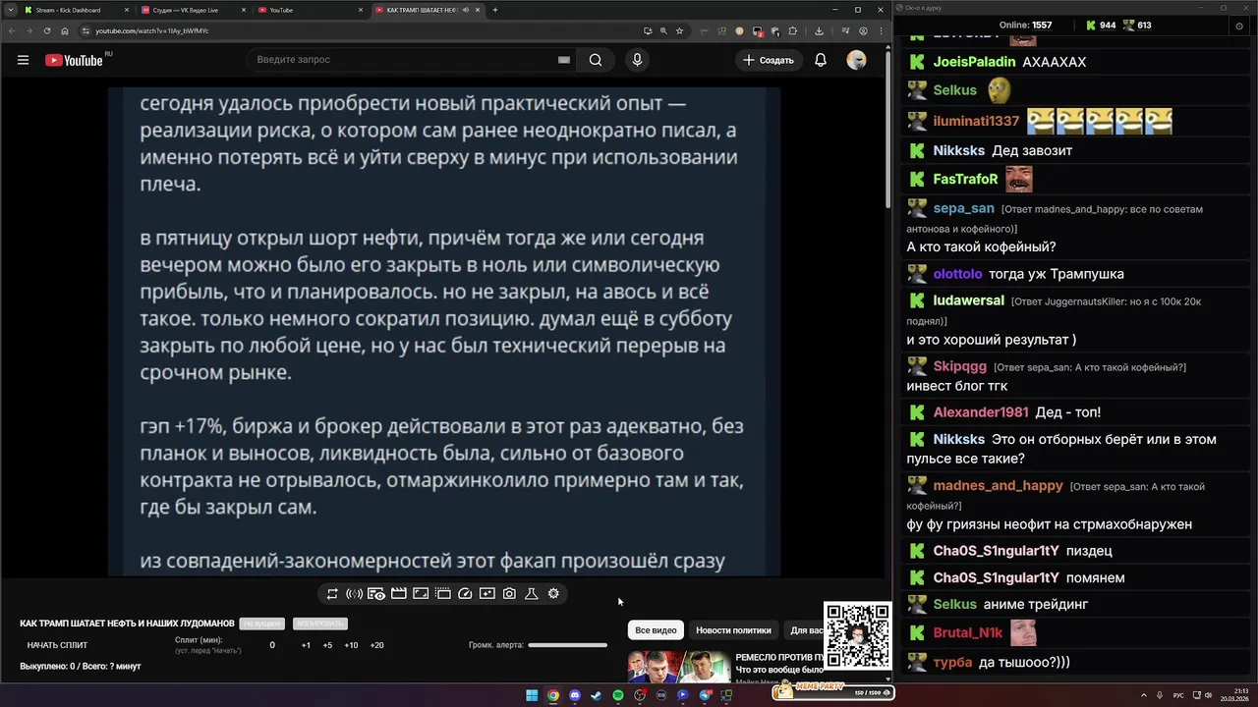Screen dimensions: 1258x707
Task: Click НАЧАТЬ СПЛИТ button
Action: click(57, 645)
